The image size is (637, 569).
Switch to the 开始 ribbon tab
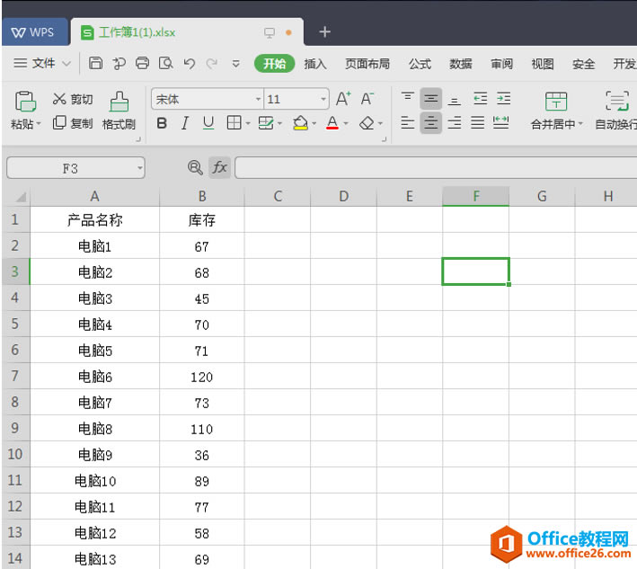274,64
